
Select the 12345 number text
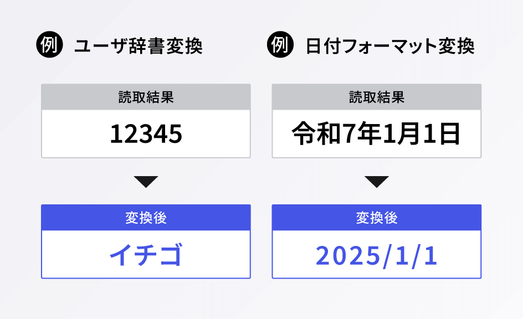coord(146,134)
